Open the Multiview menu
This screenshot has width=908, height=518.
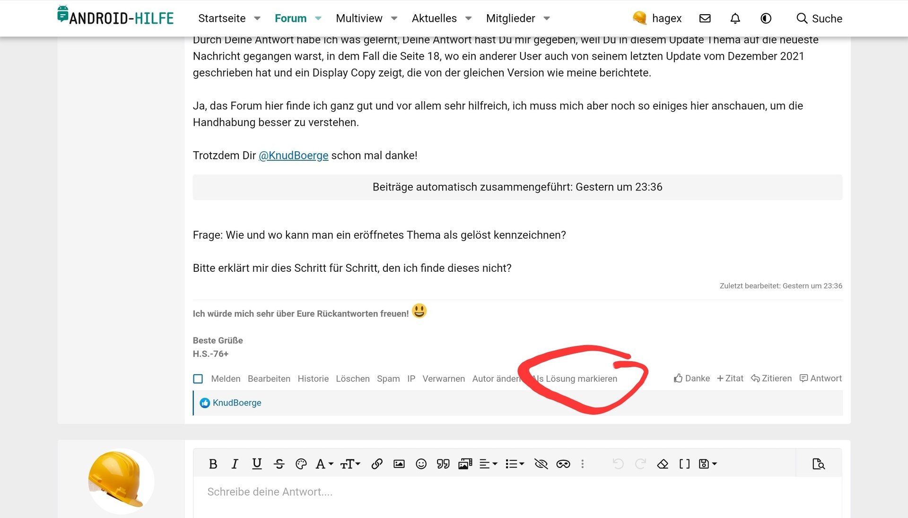click(359, 18)
